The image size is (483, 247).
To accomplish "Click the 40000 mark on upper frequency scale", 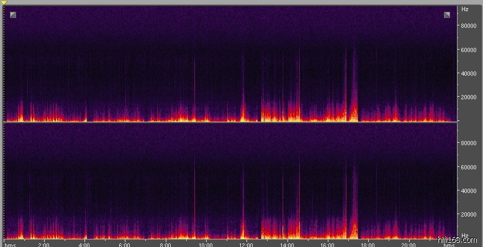I will [x=468, y=73].
